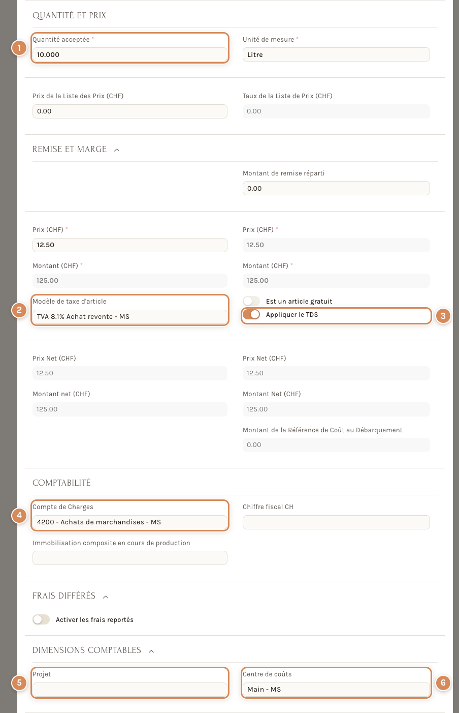Click the numbered marker 4 badge
This screenshot has height=713, width=459.
coord(19,516)
